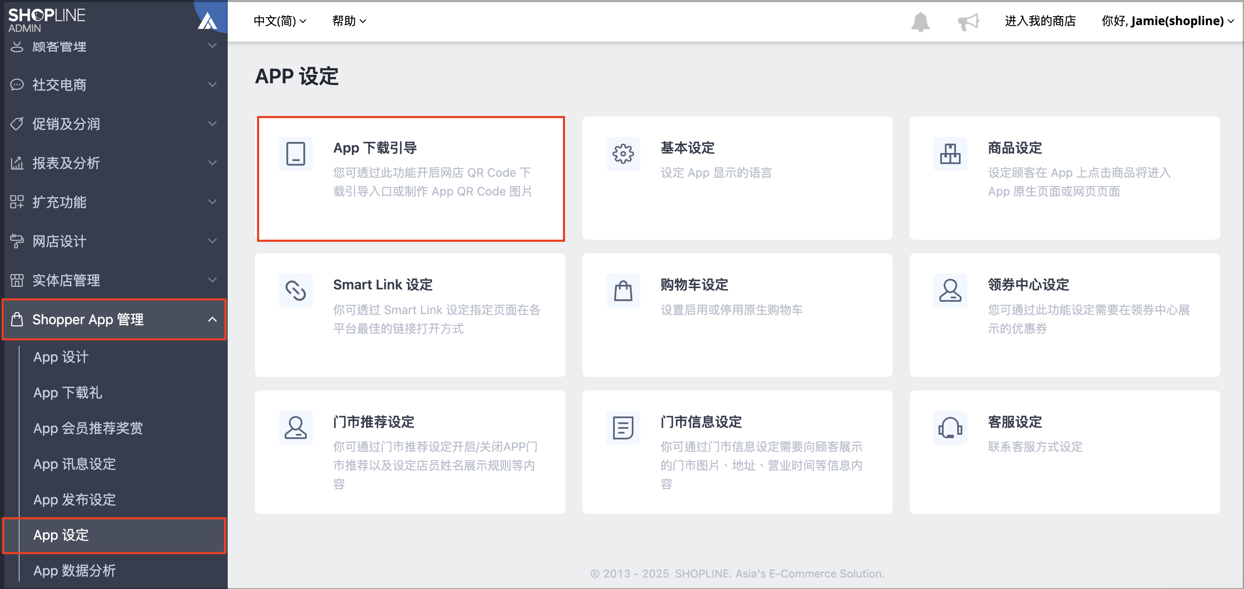This screenshot has width=1244, height=589.
Task: Expand 网店设计 with its chevron
Action: (x=212, y=241)
